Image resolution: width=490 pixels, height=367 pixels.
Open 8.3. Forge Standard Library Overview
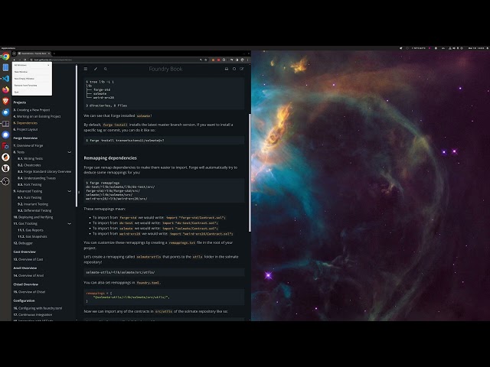pos(44,171)
